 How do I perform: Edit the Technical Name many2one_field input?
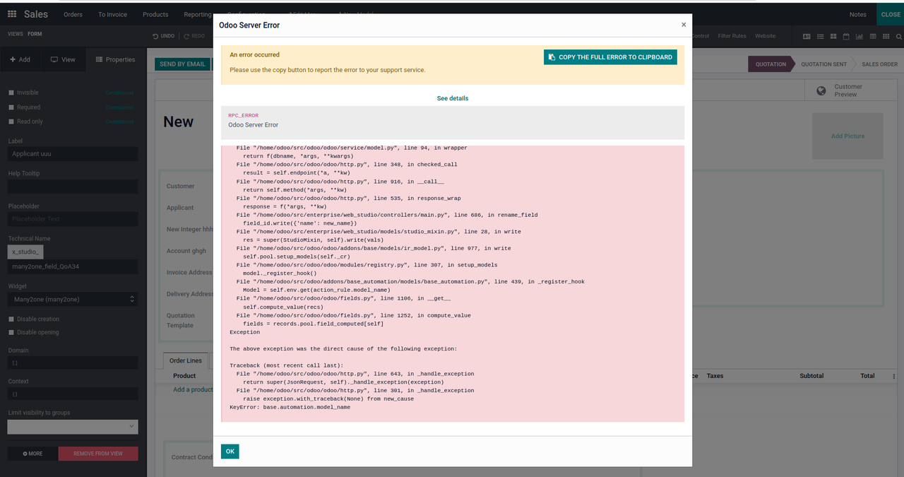[73, 267]
